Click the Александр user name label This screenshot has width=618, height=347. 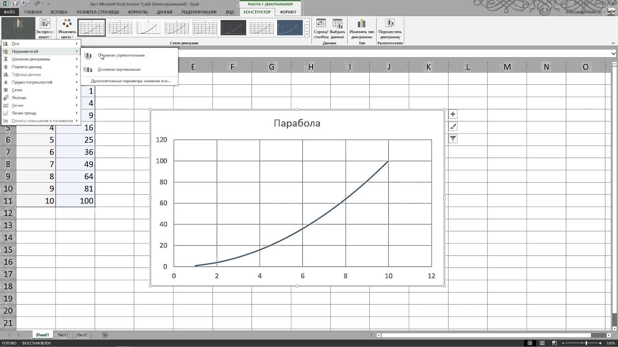click(x=584, y=12)
